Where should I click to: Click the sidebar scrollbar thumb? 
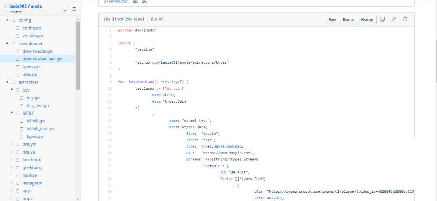tap(78, 55)
